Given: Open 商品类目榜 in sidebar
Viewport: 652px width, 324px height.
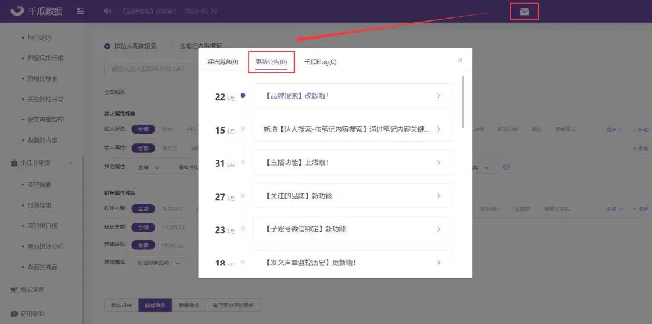Looking at the screenshot, I should coord(42,226).
